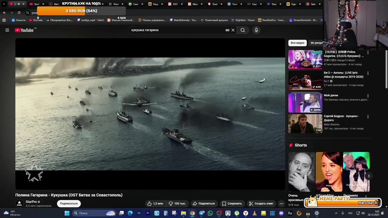Image resolution: width=388 pixels, height=218 pixels.
Task: Open WhatsApp from the taskbar
Action: (210, 213)
